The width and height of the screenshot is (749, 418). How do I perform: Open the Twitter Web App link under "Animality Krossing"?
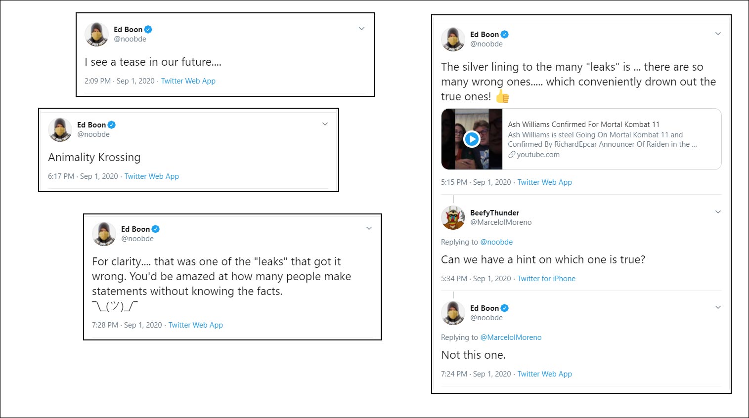point(152,176)
